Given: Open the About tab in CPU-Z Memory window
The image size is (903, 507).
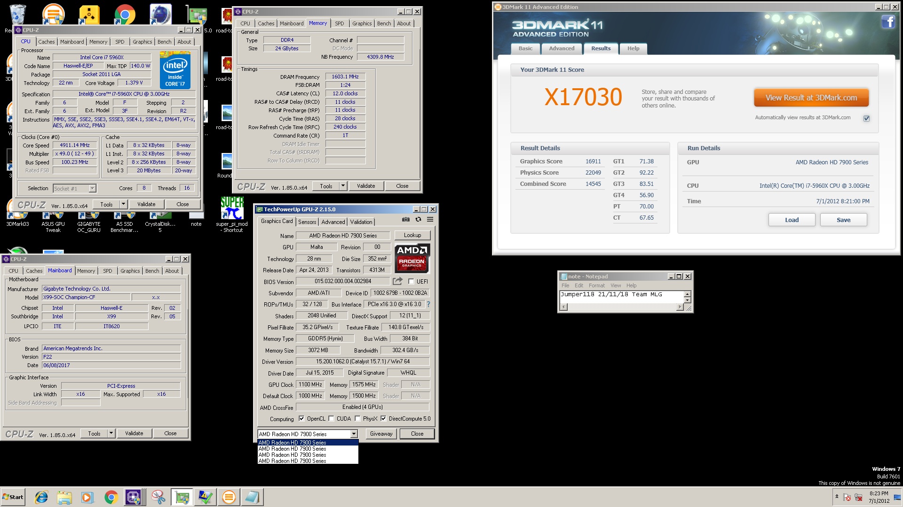Looking at the screenshot, I should pos(404,23).
